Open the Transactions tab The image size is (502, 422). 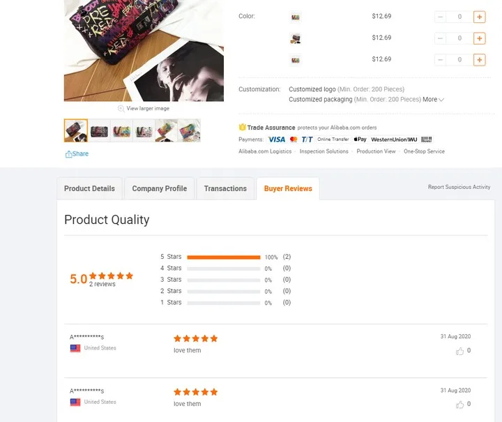point(225,188)
